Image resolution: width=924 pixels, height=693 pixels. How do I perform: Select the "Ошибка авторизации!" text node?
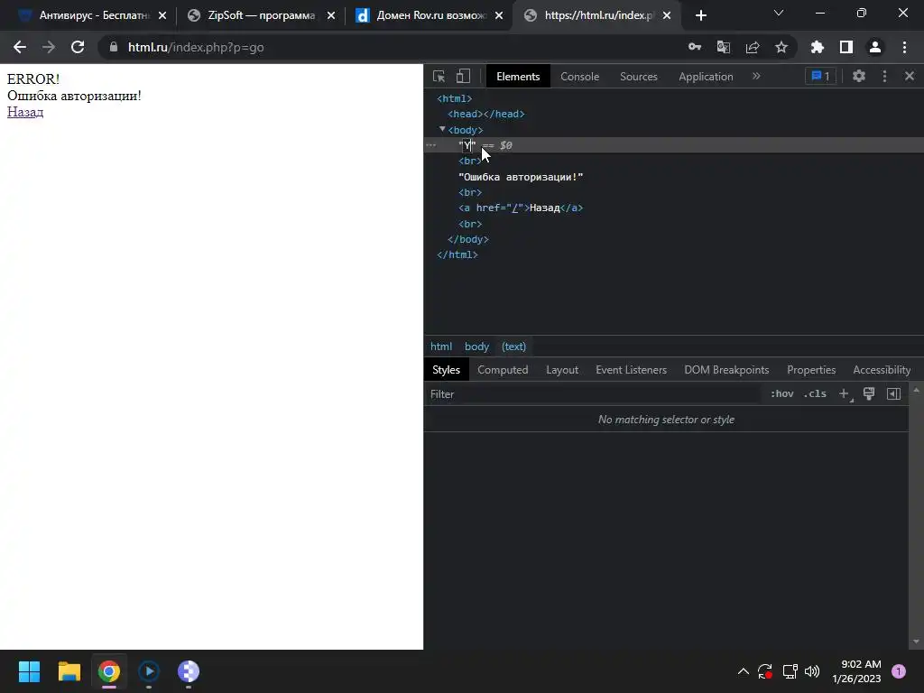pos(521,177)
